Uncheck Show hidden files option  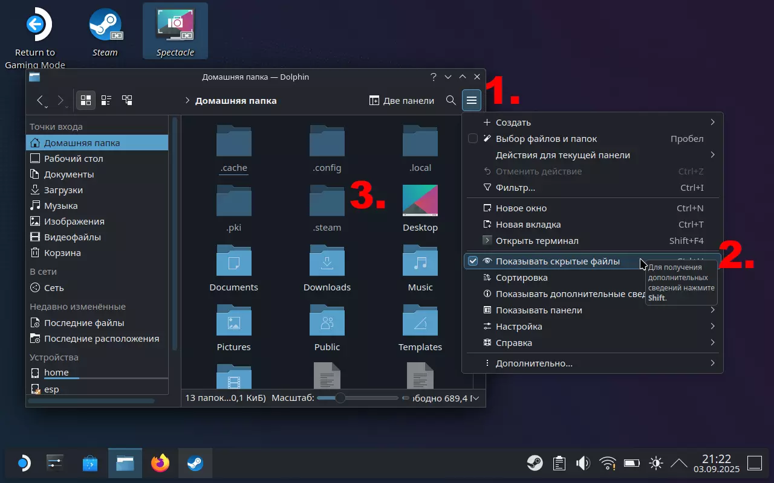[x=473, y=261]
